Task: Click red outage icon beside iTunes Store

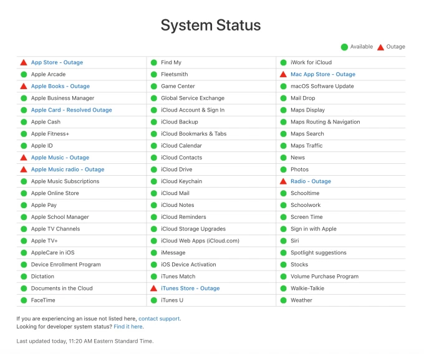Action: click(153, 289)
